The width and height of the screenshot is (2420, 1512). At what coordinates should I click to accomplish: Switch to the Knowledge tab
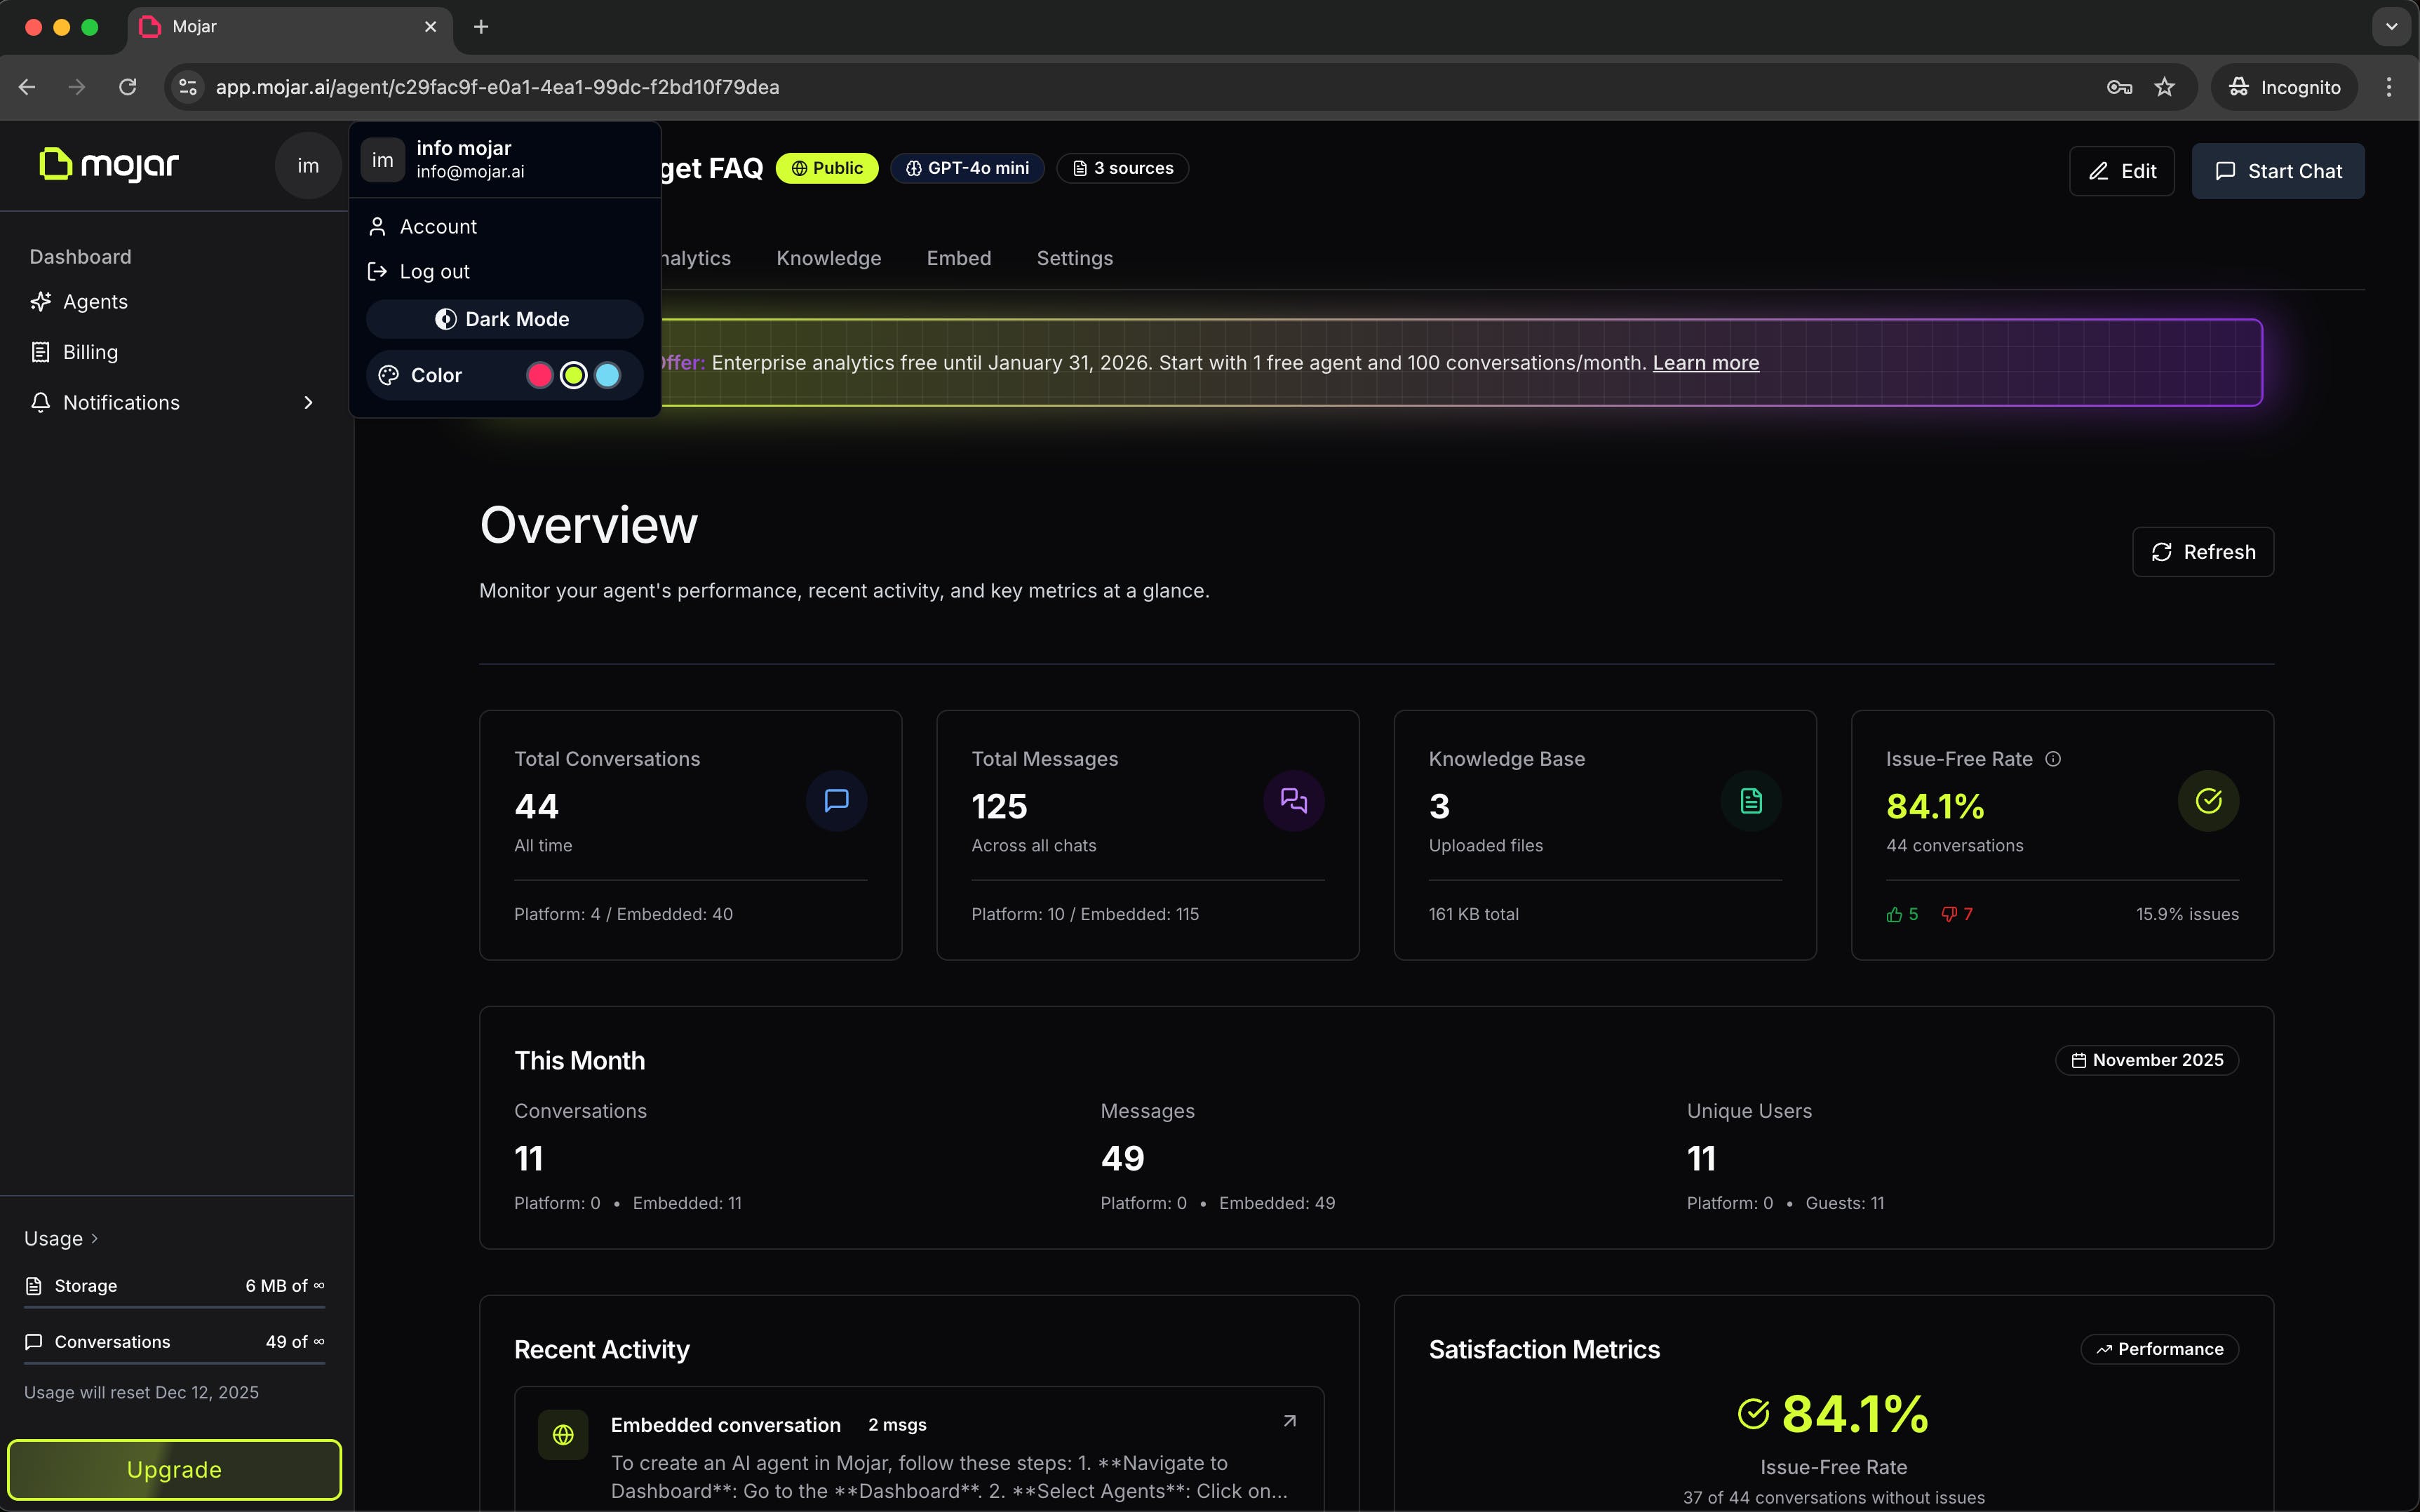[x=828, y=258]
